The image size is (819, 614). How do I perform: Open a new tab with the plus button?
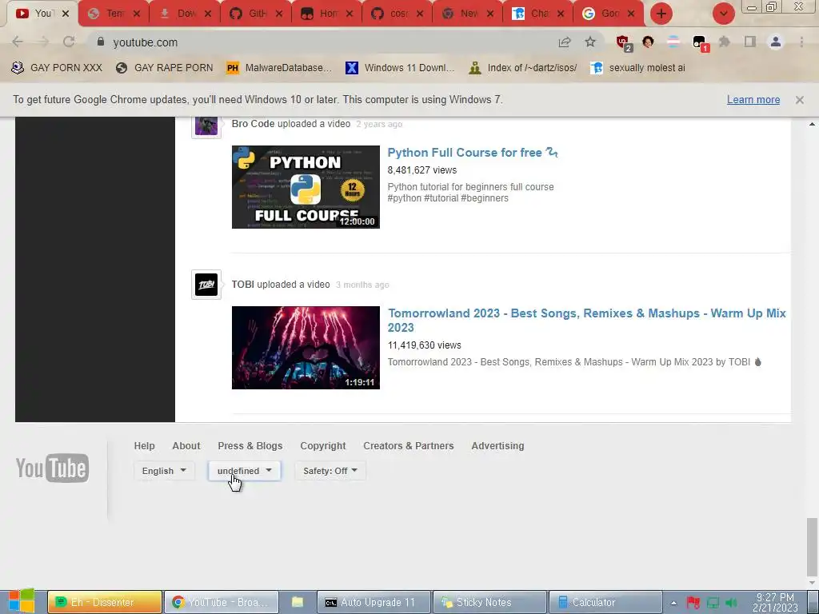click(661, 14)
